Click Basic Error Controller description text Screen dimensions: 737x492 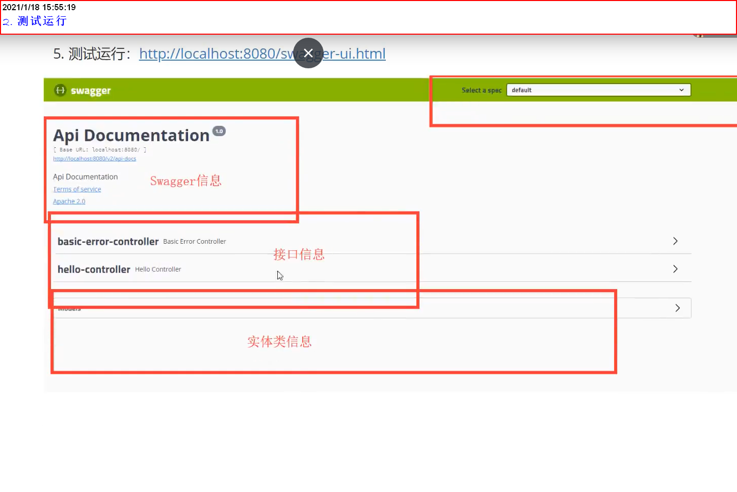pyautogui.click(x=195, y=242)
